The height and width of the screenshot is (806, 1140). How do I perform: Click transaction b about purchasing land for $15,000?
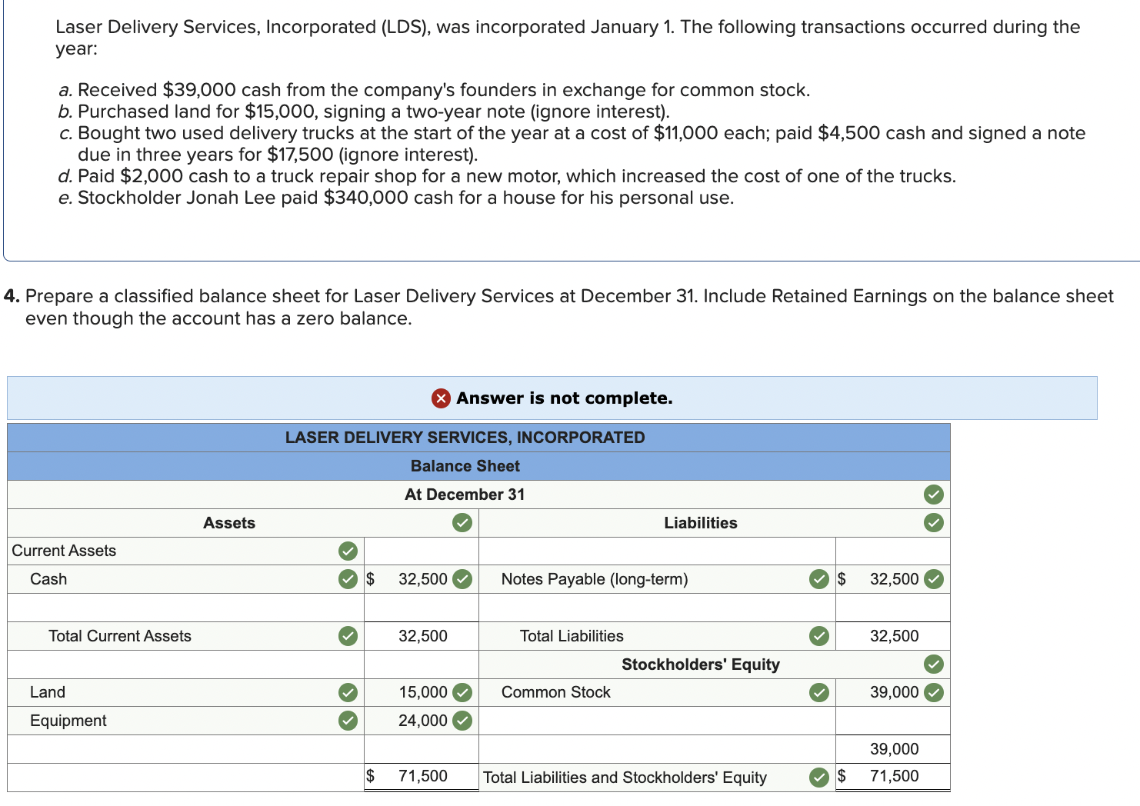pos(365,112)
